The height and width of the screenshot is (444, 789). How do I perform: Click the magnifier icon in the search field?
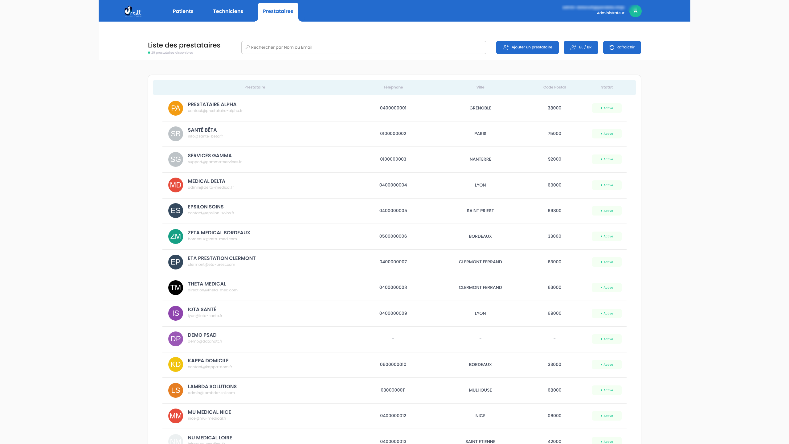point(247,47)
